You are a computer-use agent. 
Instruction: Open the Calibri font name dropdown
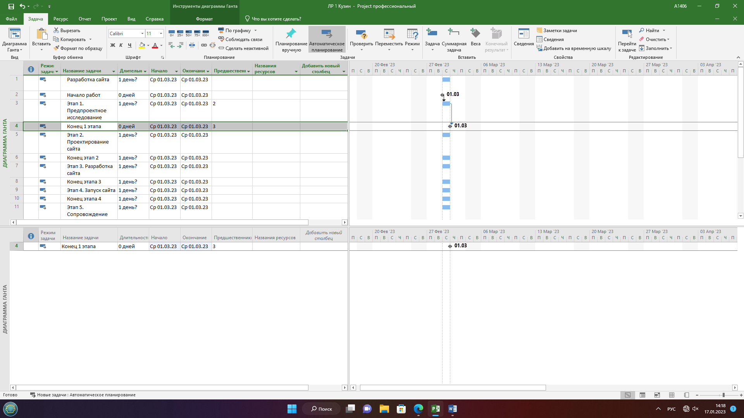(142, 34)
